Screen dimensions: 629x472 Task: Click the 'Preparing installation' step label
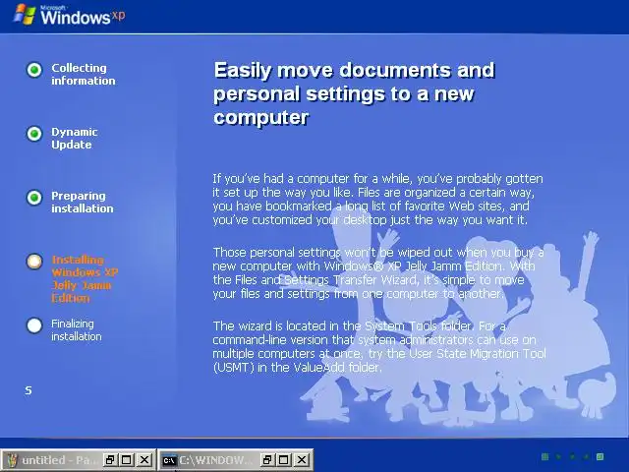(x=83, y=202)
